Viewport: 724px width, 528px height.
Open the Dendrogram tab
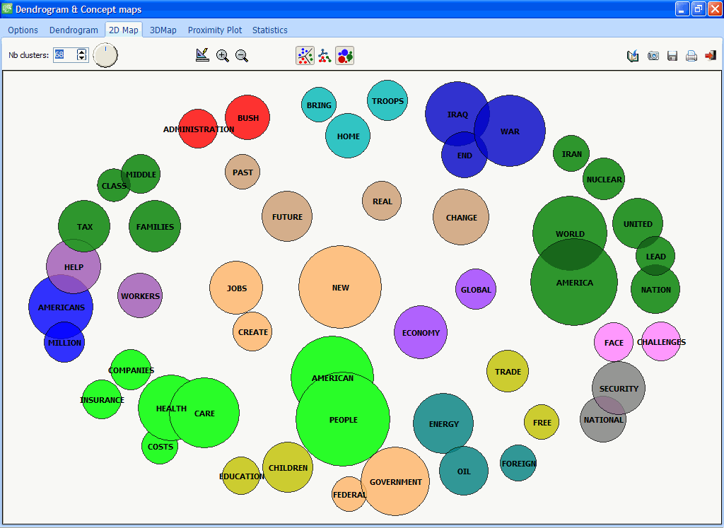(74, 30)
